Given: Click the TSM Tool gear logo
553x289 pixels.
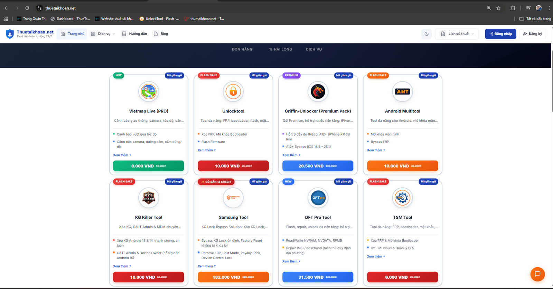Looking at the screenshot, I should coord(402,198).
